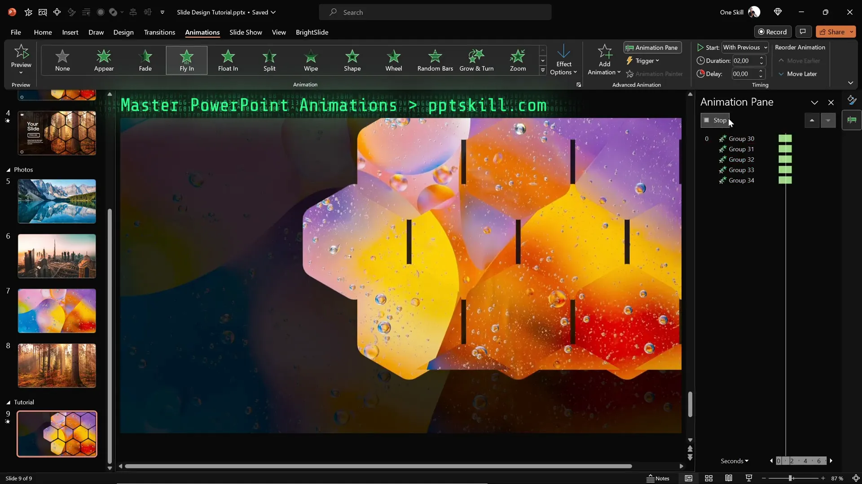Click the Record button
This screenshot has width=862, height=484.
tap(773, 31)
